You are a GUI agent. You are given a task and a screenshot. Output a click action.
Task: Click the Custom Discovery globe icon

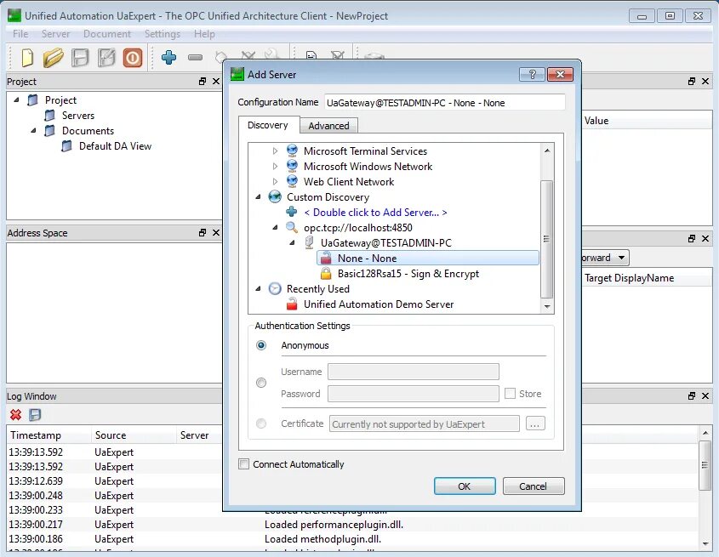(275, 196)
